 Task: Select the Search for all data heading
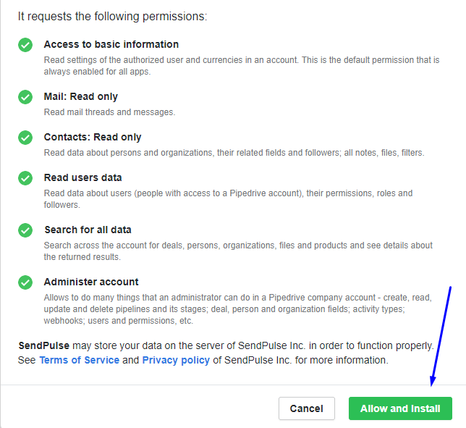tap(88, 230)
